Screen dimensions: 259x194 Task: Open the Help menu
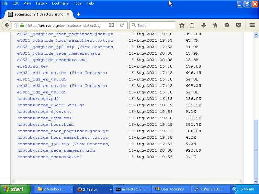pyautogui.click(x=90, y=3)
